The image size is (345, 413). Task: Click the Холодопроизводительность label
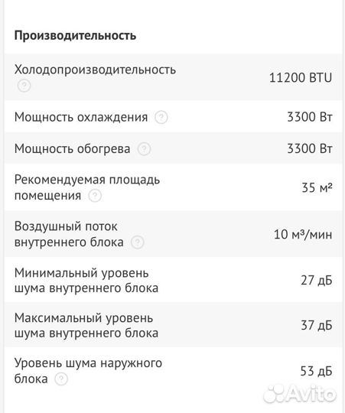click(x=95, y=70)
